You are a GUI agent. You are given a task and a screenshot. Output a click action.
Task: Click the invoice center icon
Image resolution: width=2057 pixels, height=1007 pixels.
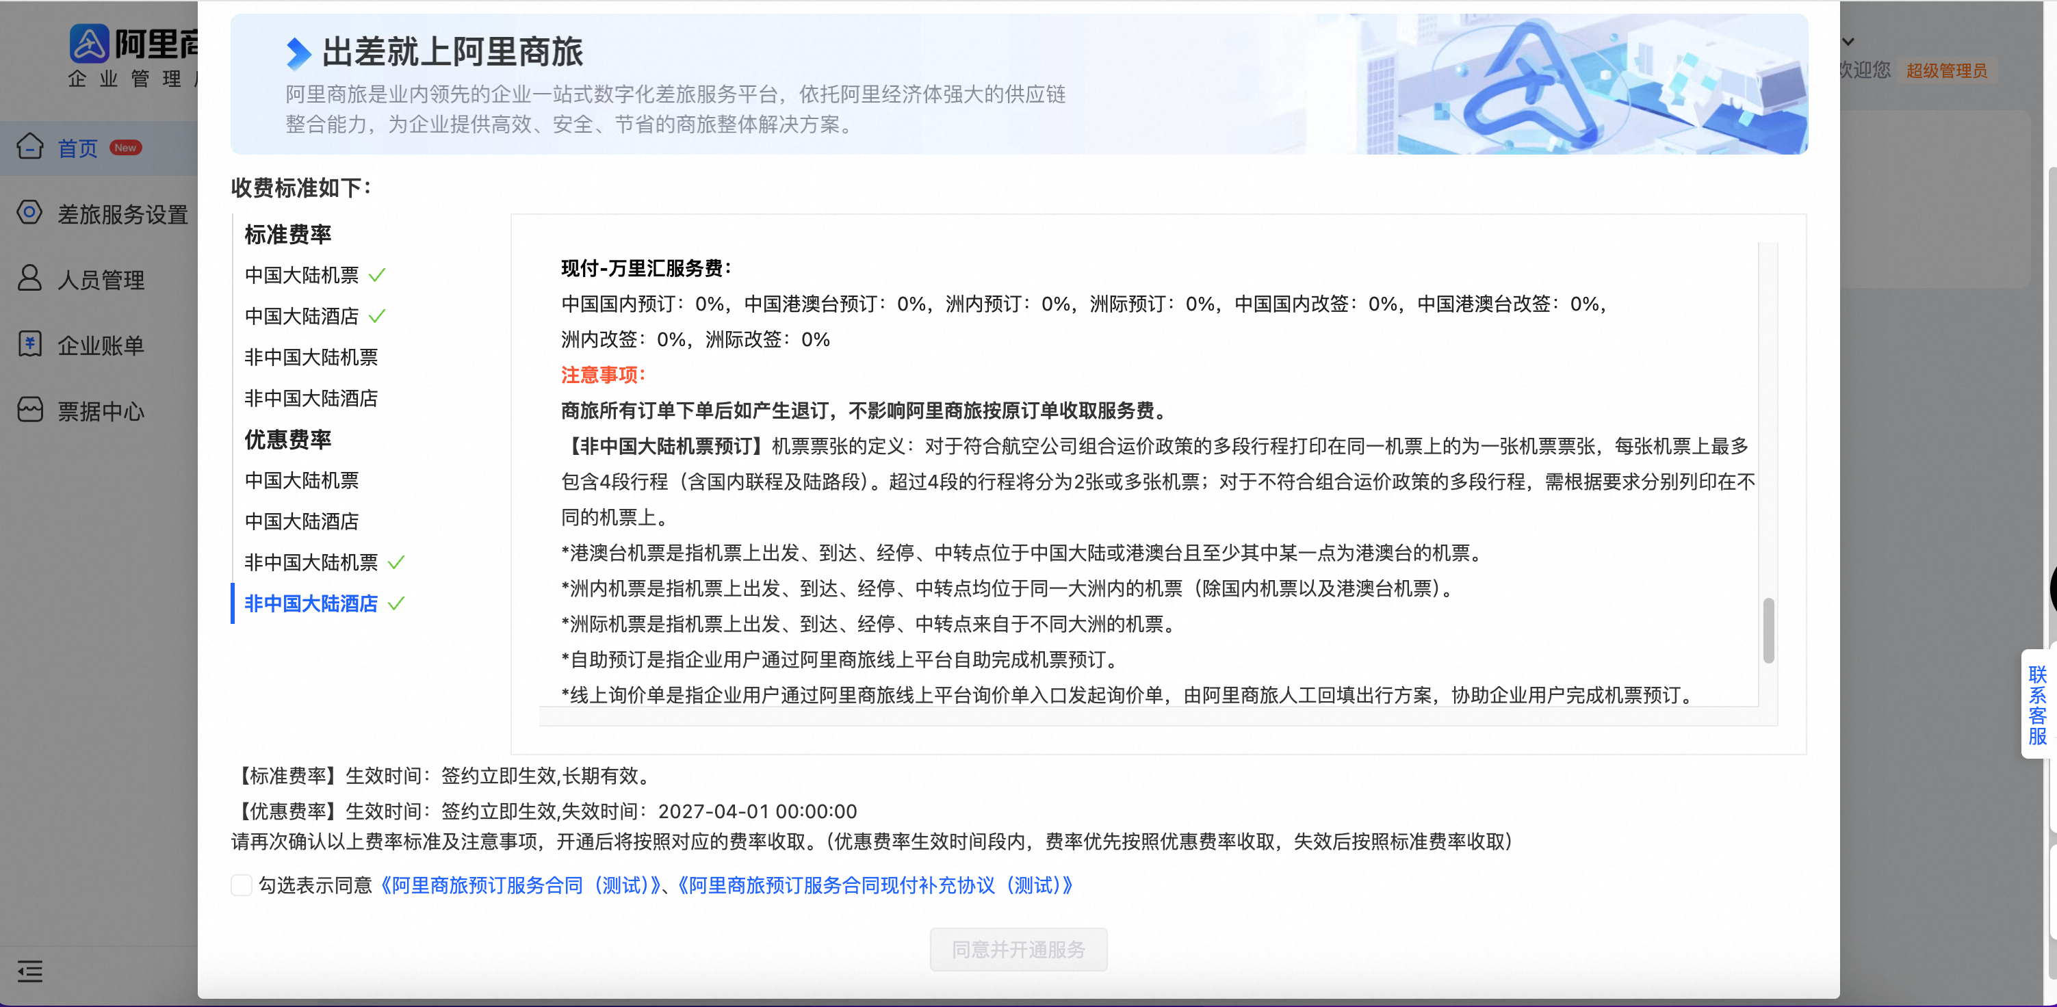(30, 410)
